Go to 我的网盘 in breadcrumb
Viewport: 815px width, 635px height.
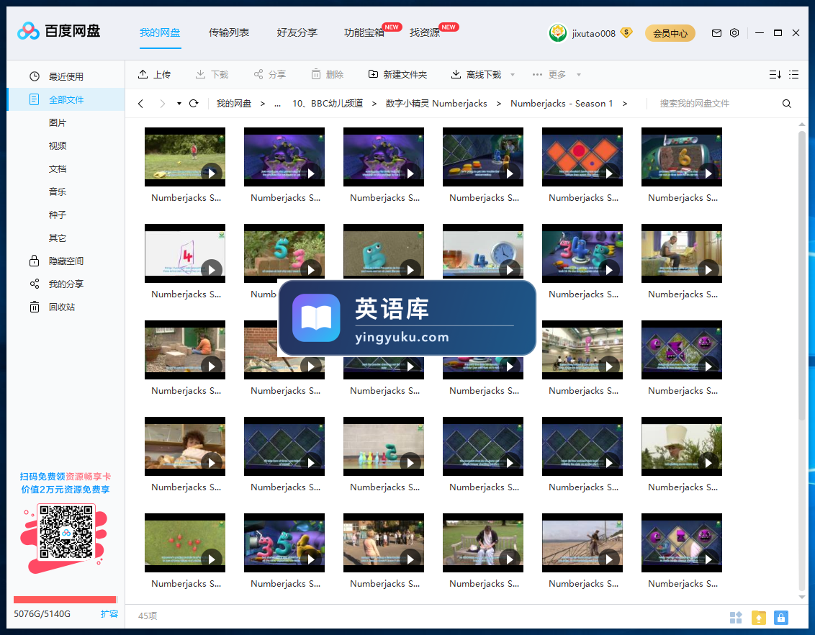point(234,104)
